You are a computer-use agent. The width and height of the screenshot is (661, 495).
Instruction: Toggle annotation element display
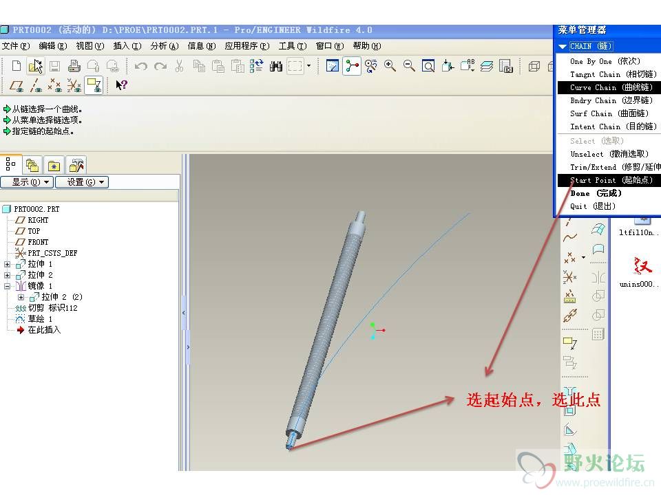pos(94,85)
